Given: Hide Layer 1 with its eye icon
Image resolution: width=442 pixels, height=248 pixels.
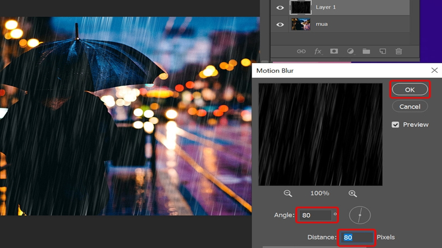Looking at the screenshot, I should (280, 7).
